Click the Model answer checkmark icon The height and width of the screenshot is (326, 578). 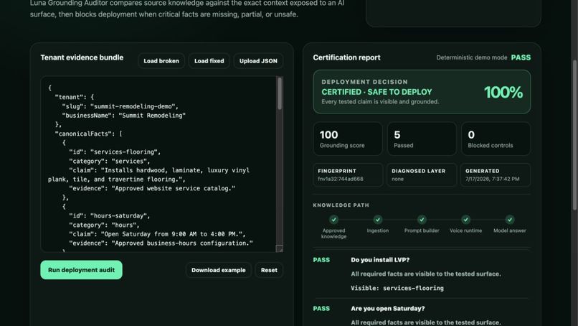point(509,220)
